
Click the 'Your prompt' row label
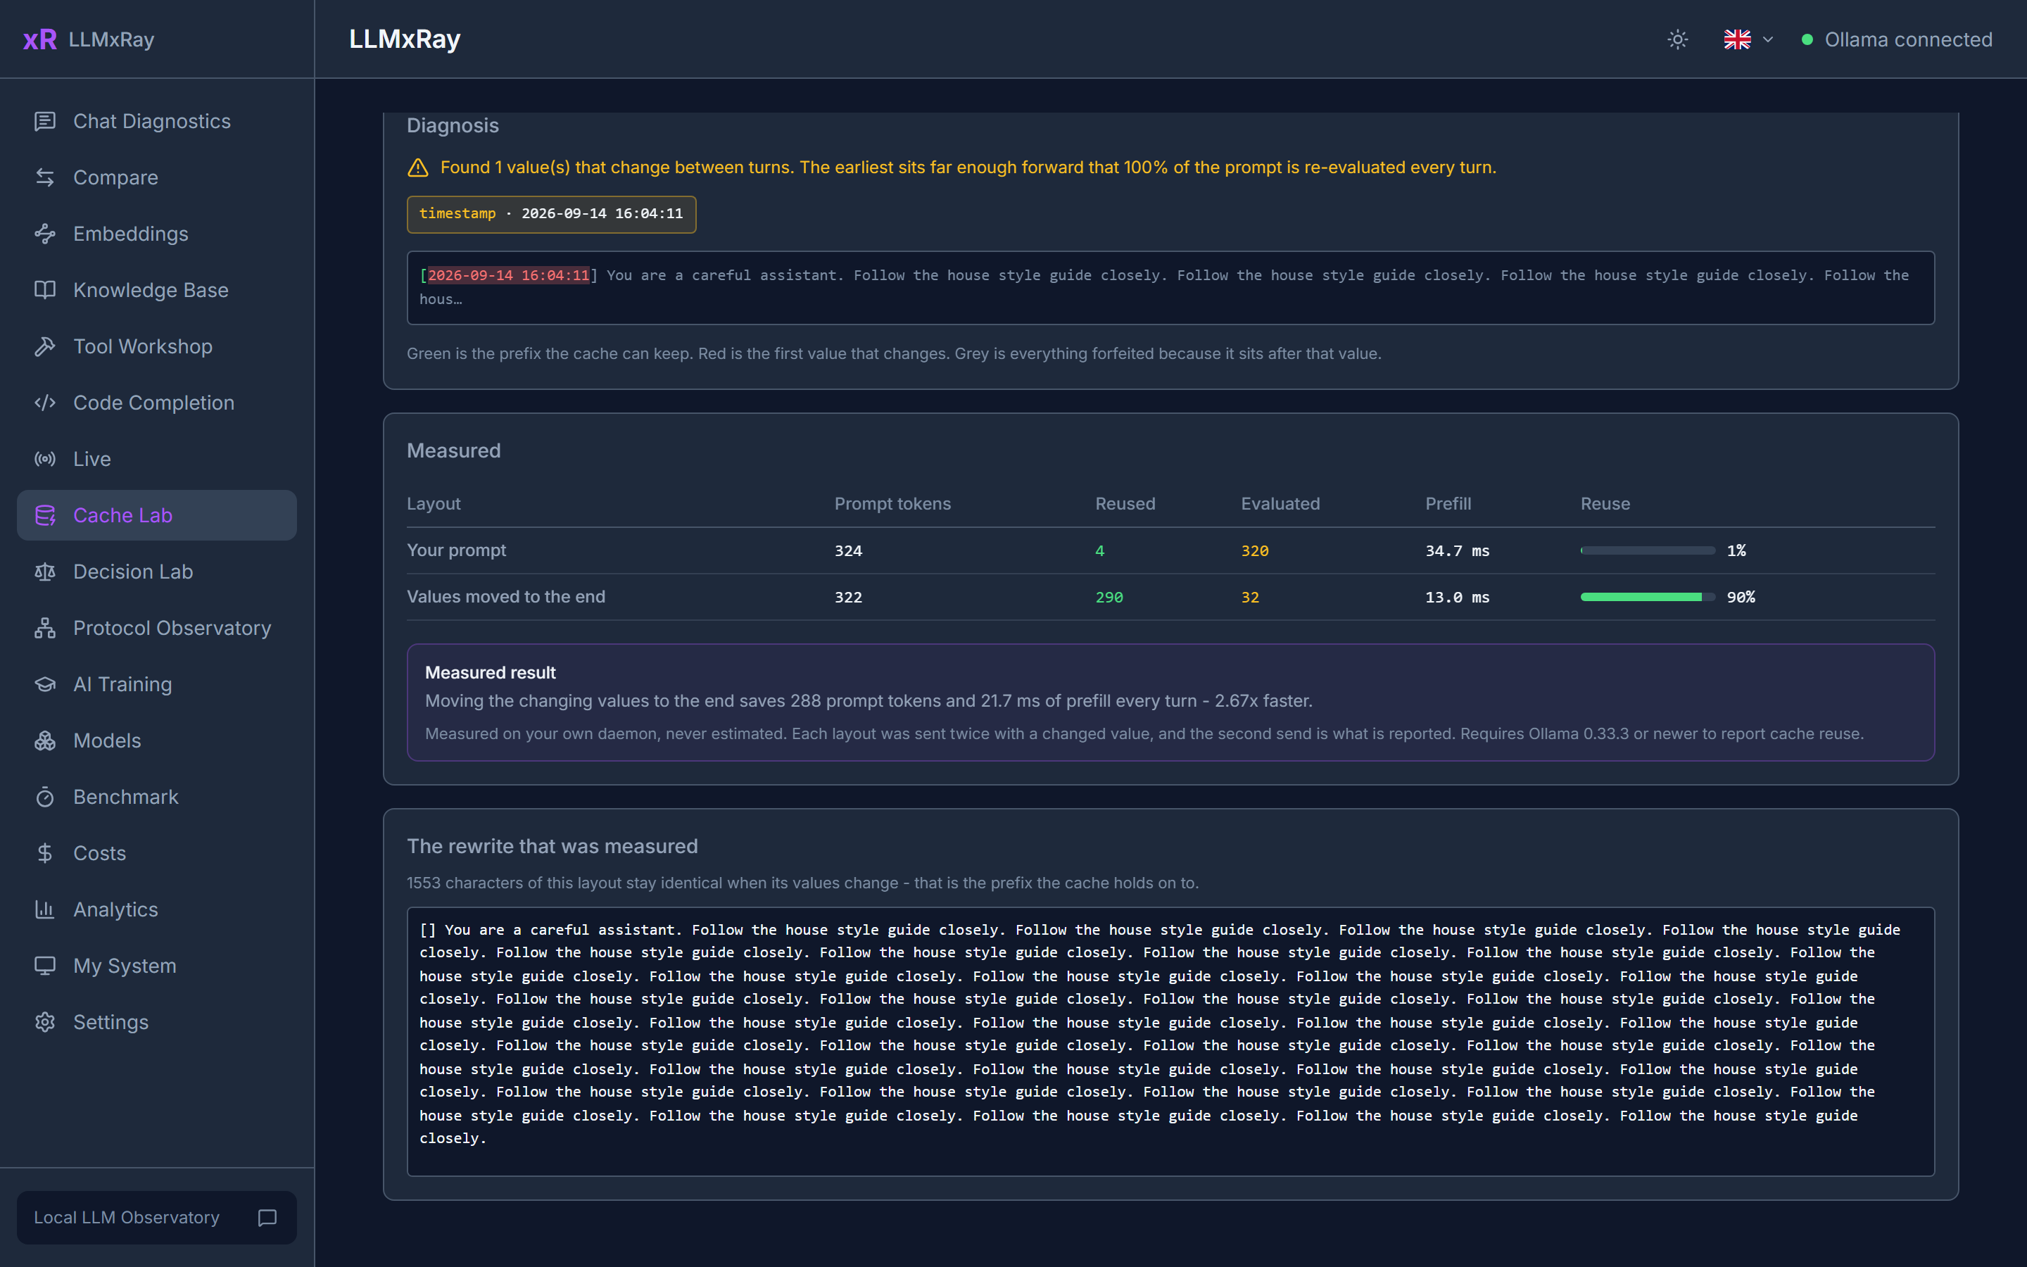click(457, 550)
